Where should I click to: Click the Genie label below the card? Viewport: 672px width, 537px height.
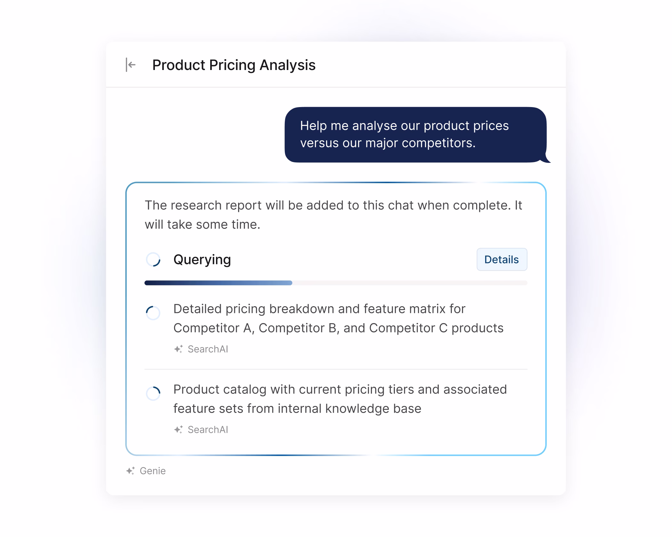tap(153, 471)
